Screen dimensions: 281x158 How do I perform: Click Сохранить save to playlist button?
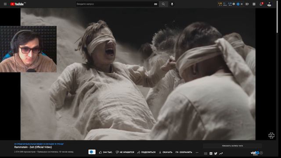point(184,152)
